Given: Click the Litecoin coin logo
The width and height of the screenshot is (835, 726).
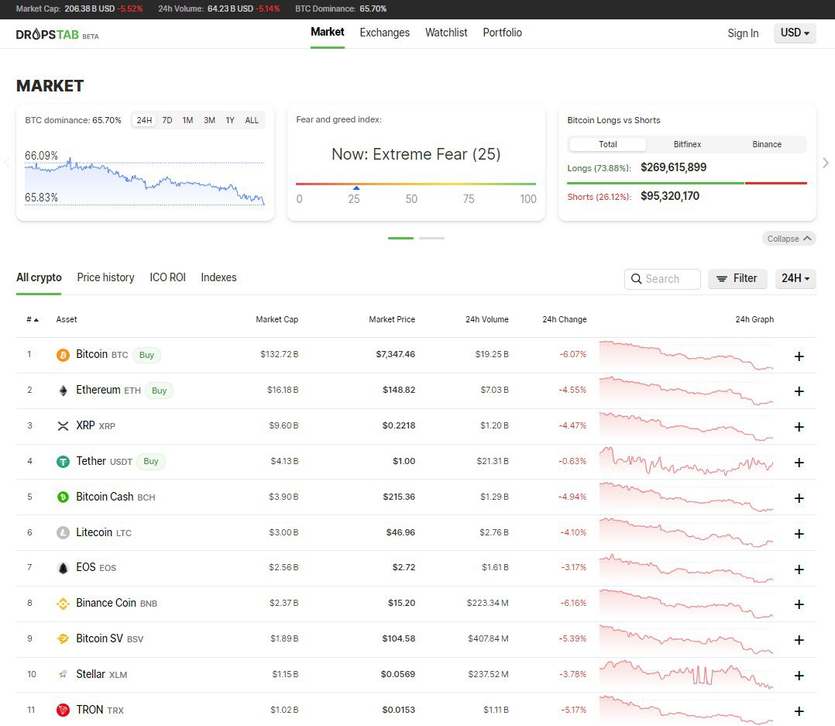Looking at the screenshot, I should (63, 532).
